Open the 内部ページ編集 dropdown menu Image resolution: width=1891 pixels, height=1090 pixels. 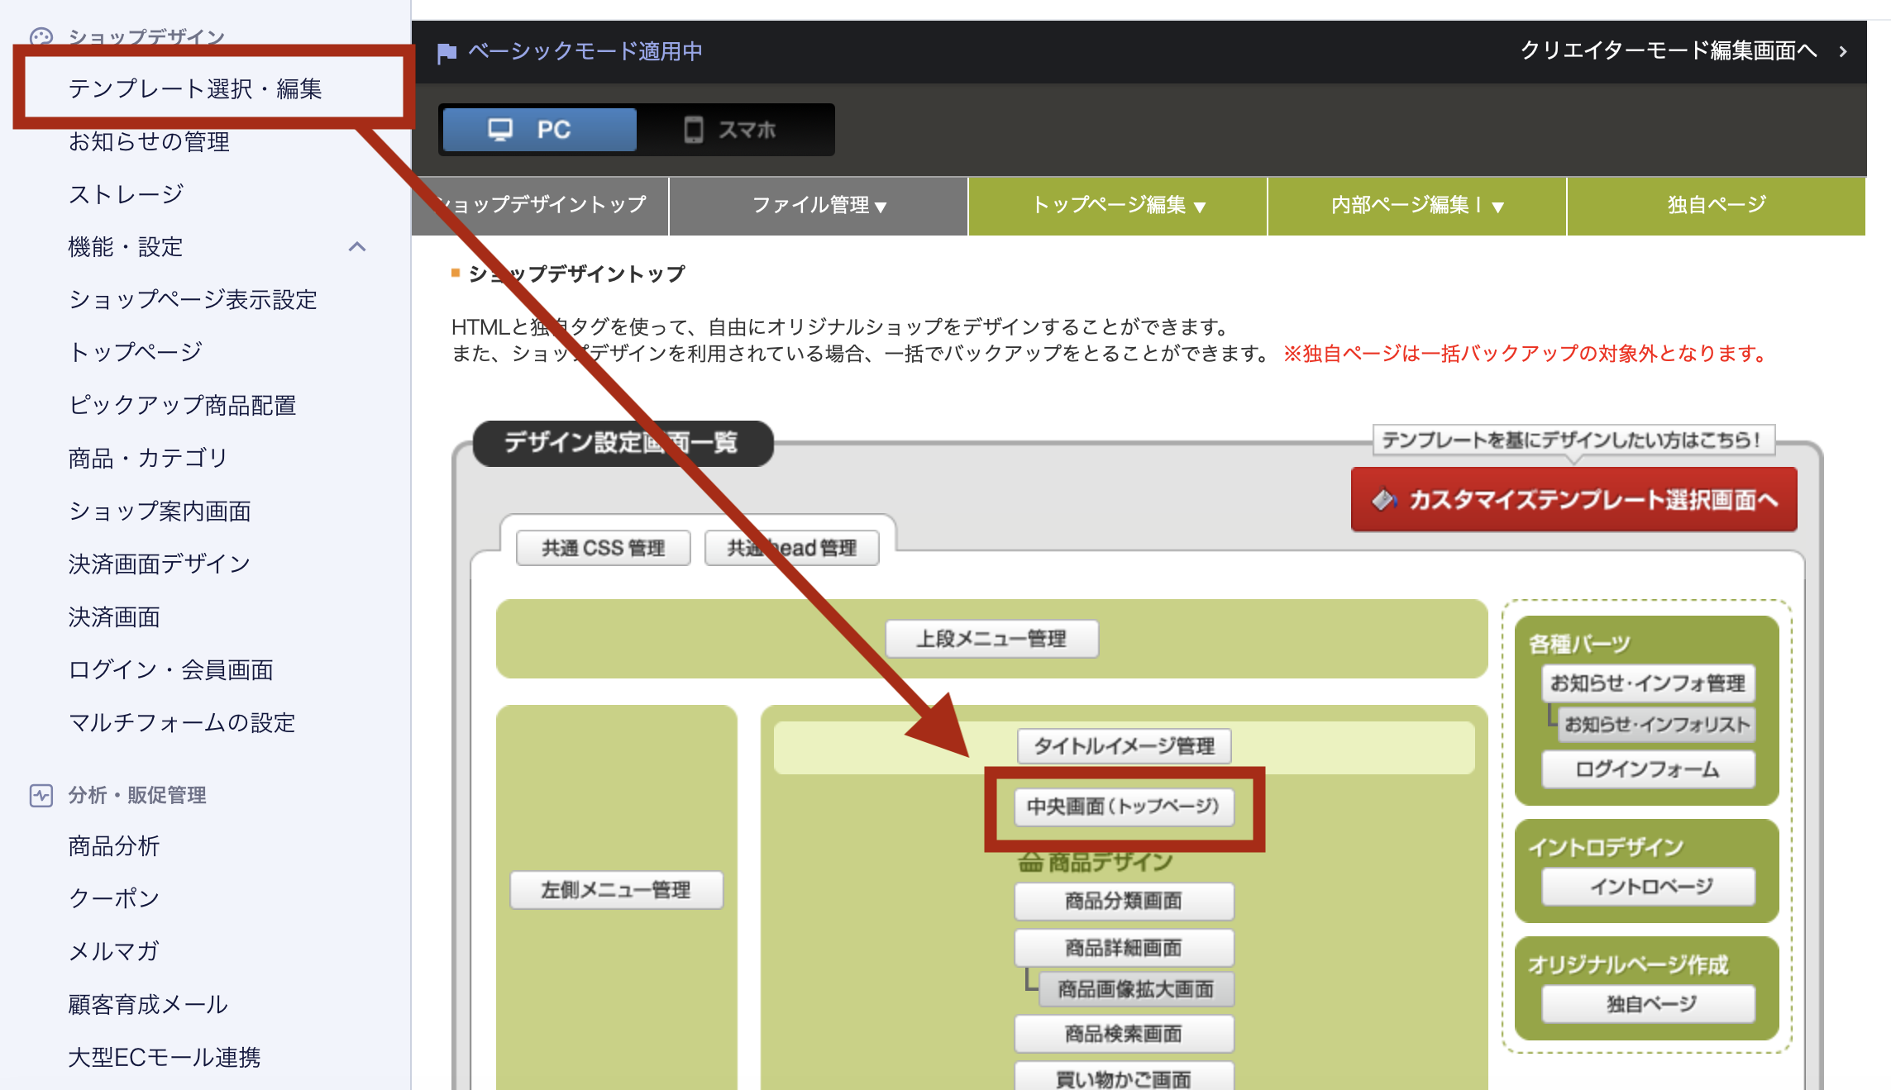pyautogui.click(x=1416, y=206)
